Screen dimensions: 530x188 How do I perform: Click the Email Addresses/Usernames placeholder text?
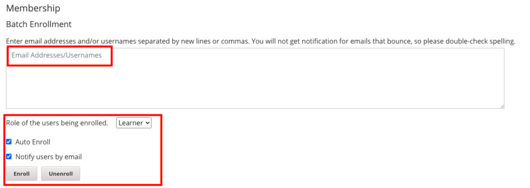click(57, 55)
